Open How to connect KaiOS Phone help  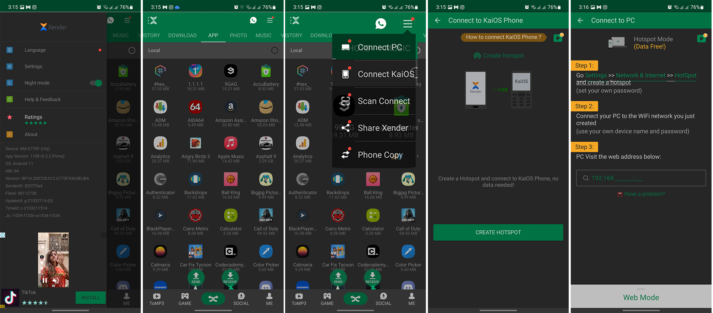(504, 37)
